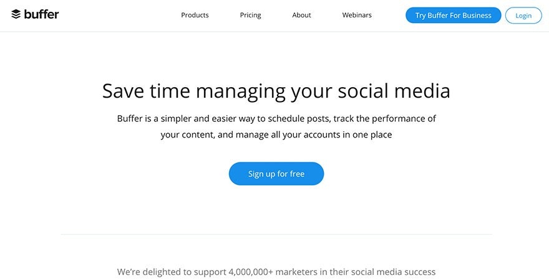The height and width of the screenshot is (280, 549).
Task: Click the Buffer stacked-layers logo icon
Action: point(16,14)
